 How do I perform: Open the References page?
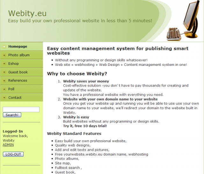21,80
